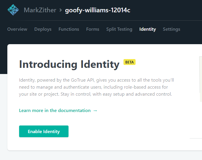Viewport: 202px width, 160px height.
Task: Switch to the Overview tab
Action: (17, 29)
